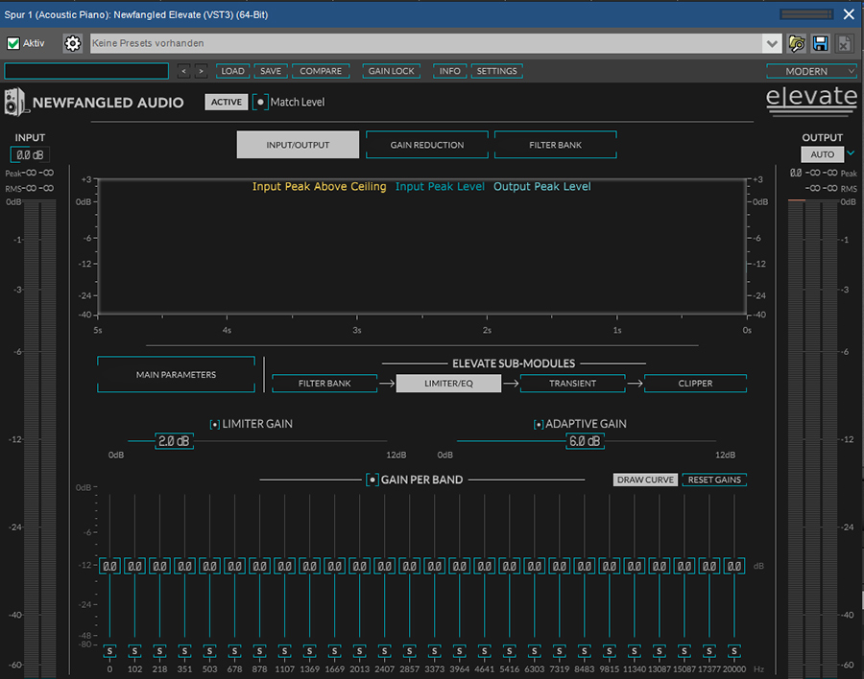Screen dimensions: 864x679
Task: Open the MODERN skin dropdown
Action: point(811,71)
